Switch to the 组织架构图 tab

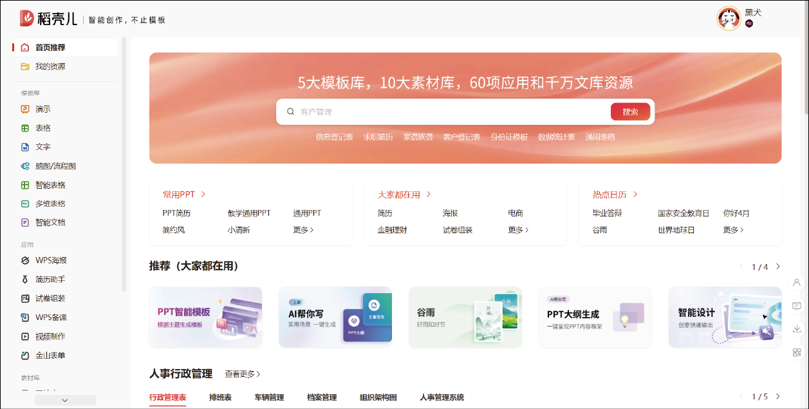coord(378,397)
